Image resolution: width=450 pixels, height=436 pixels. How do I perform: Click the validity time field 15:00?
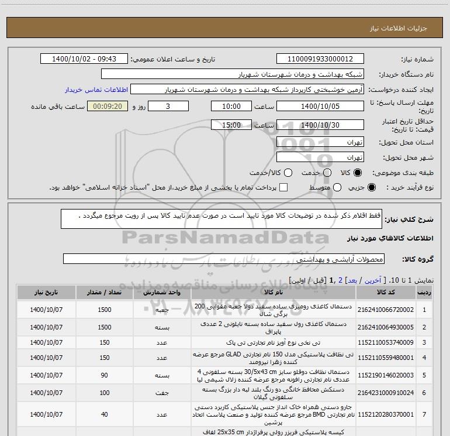231,125
